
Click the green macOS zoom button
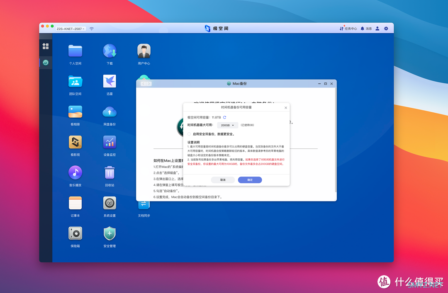click(x=52, y=26)
